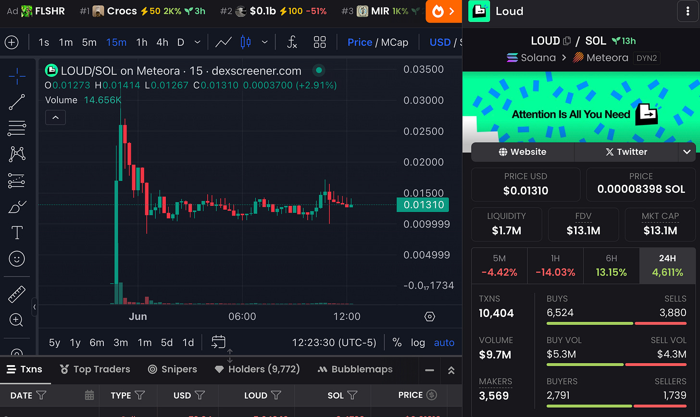Open the forecasting and measurement tools
Screen dimensions: 700x417
(17, 181)
